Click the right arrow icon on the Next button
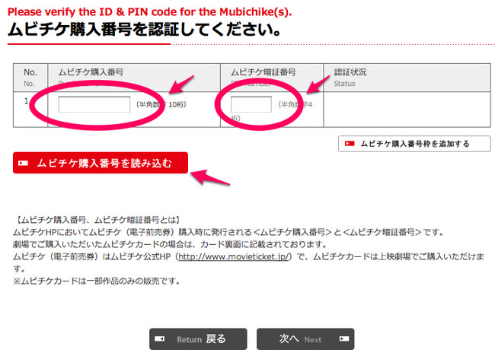The height and width of the screenshot is (356, 495). tap(343, 339)
